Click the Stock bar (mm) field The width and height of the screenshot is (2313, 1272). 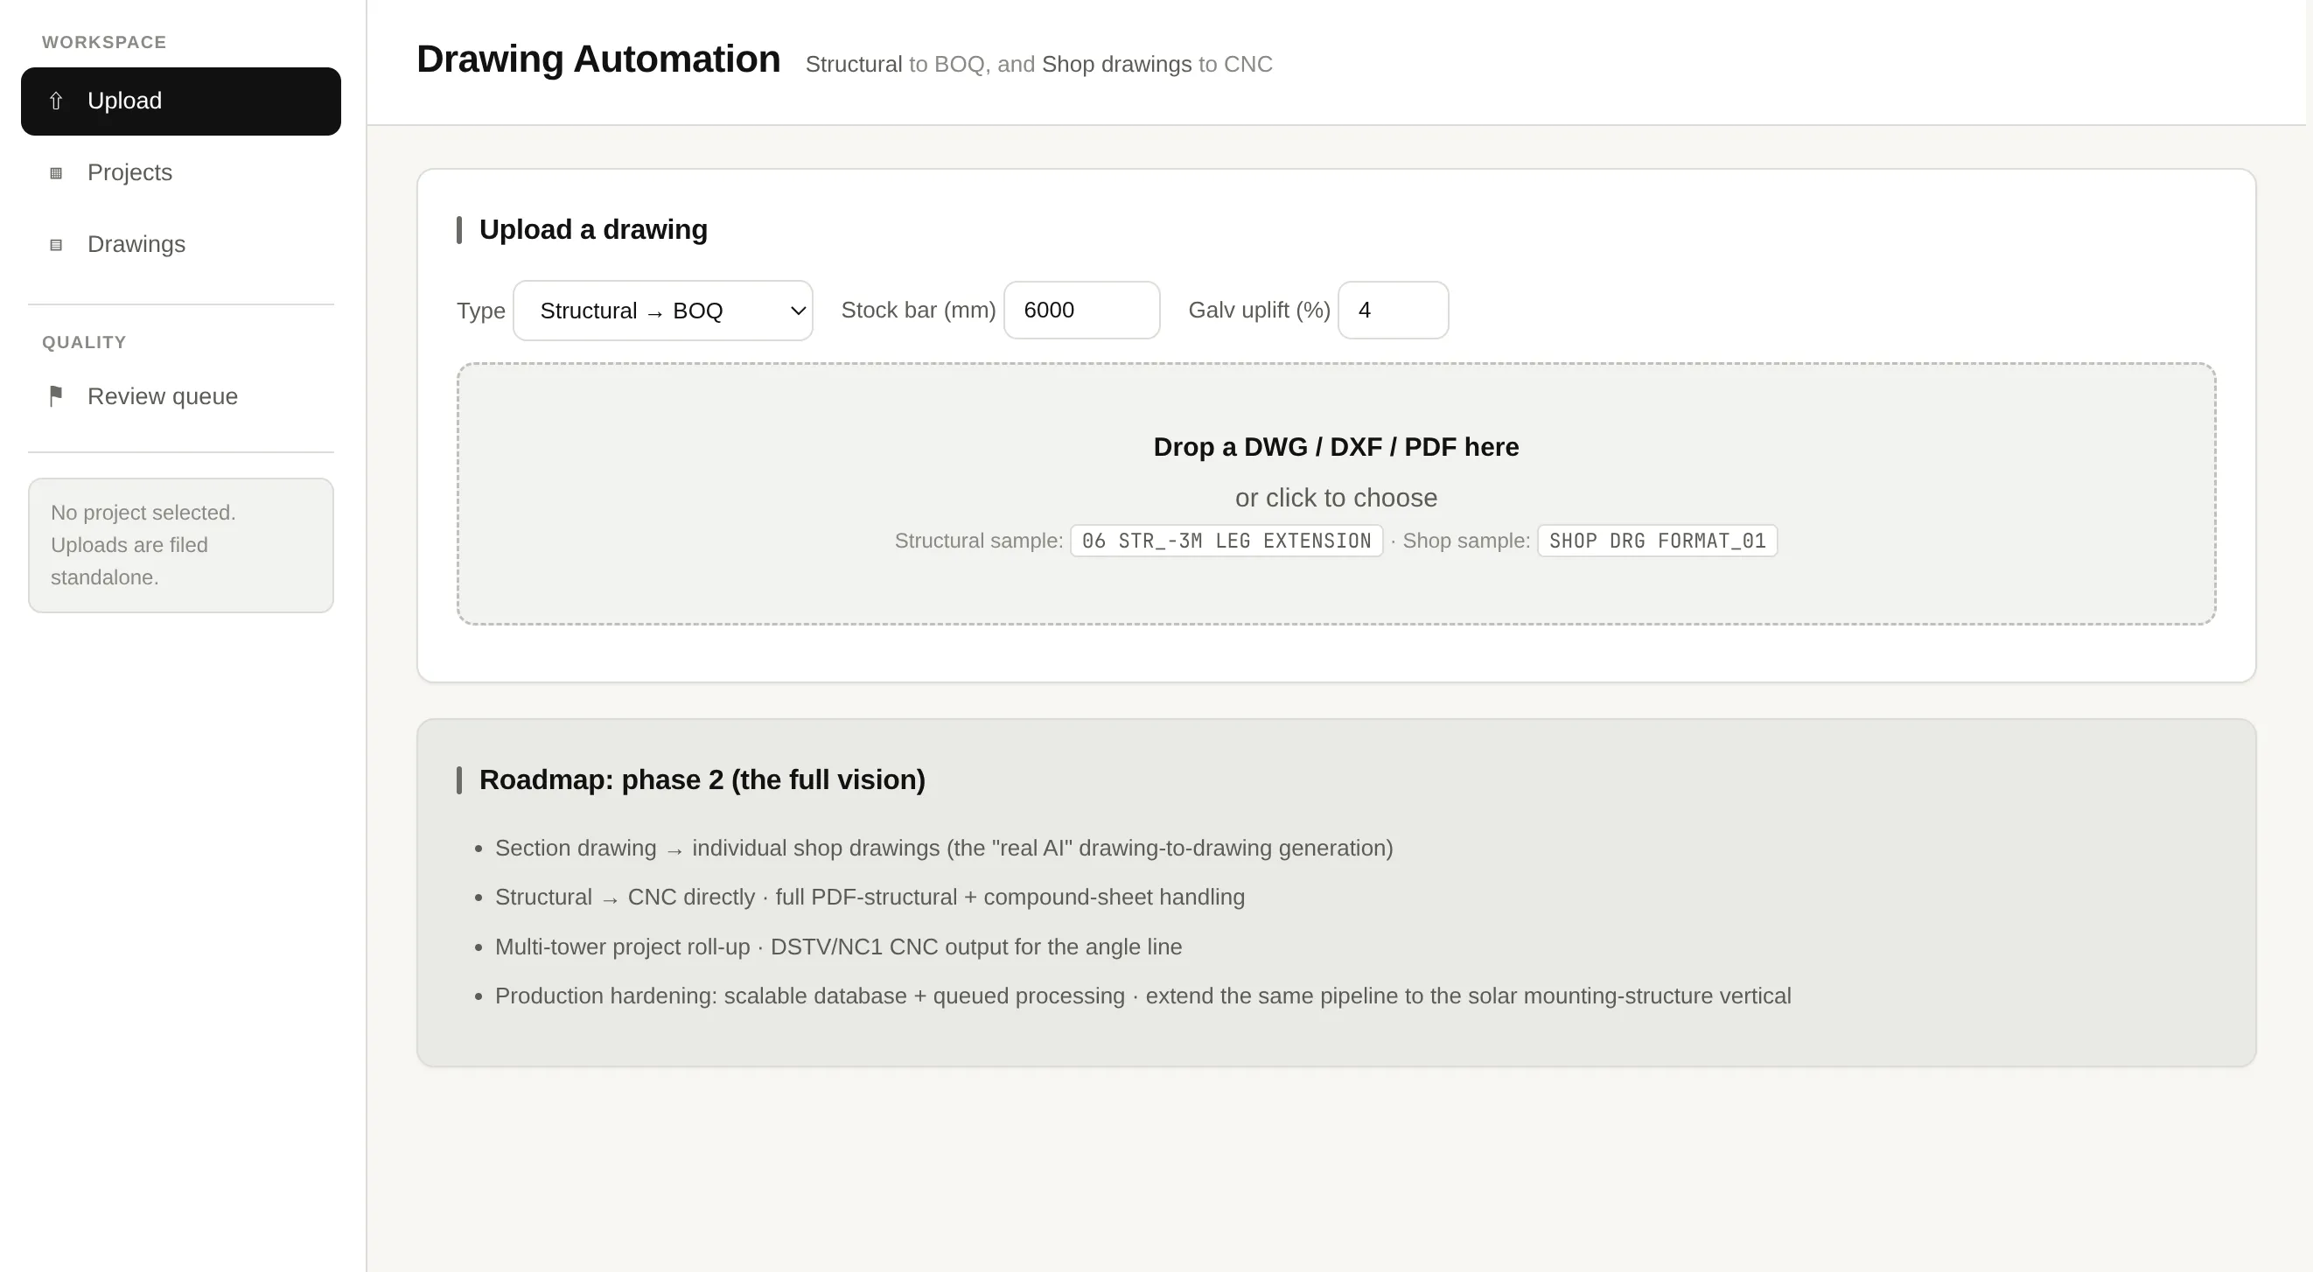coord(1081,311)
